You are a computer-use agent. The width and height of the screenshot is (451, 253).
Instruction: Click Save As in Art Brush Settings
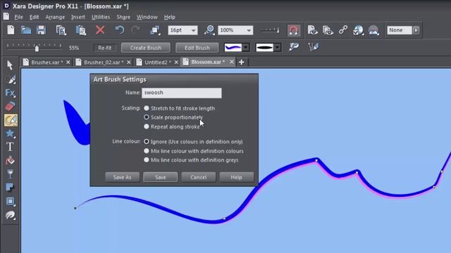point(122,177)
